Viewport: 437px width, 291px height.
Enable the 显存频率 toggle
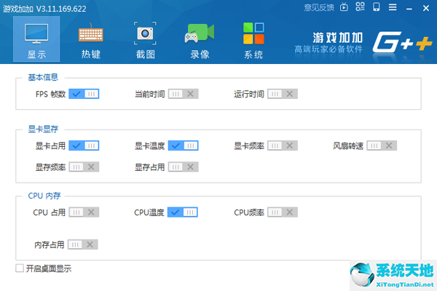pyautogui.click(x=84, y=167)
